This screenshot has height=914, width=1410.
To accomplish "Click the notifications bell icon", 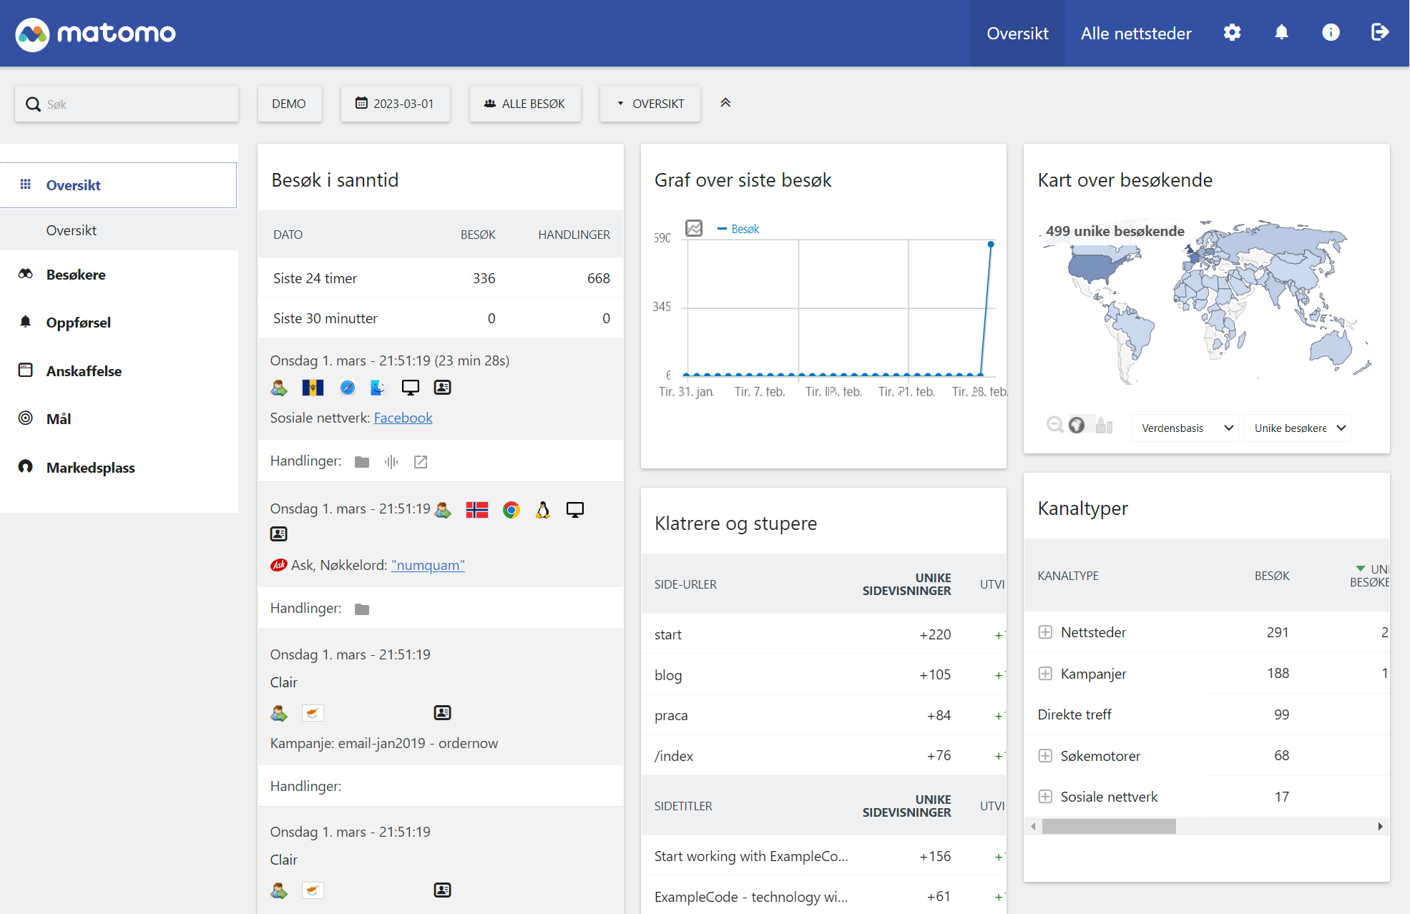I will click(1281, 33).
